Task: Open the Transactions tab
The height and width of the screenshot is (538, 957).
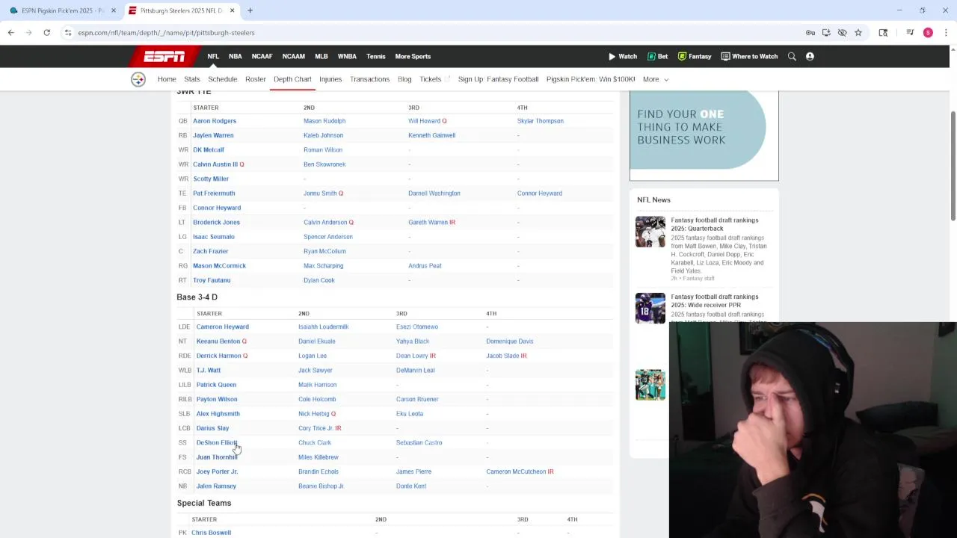Action: (x=369, y=79)
